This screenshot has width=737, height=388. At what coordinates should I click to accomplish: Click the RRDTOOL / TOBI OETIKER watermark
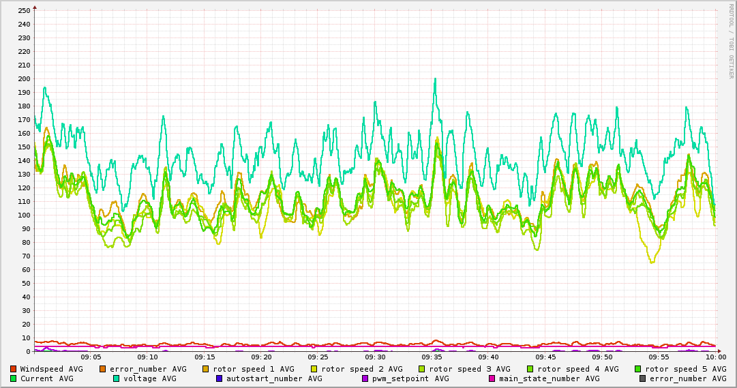pyautogui.click(x=731, y=41)
